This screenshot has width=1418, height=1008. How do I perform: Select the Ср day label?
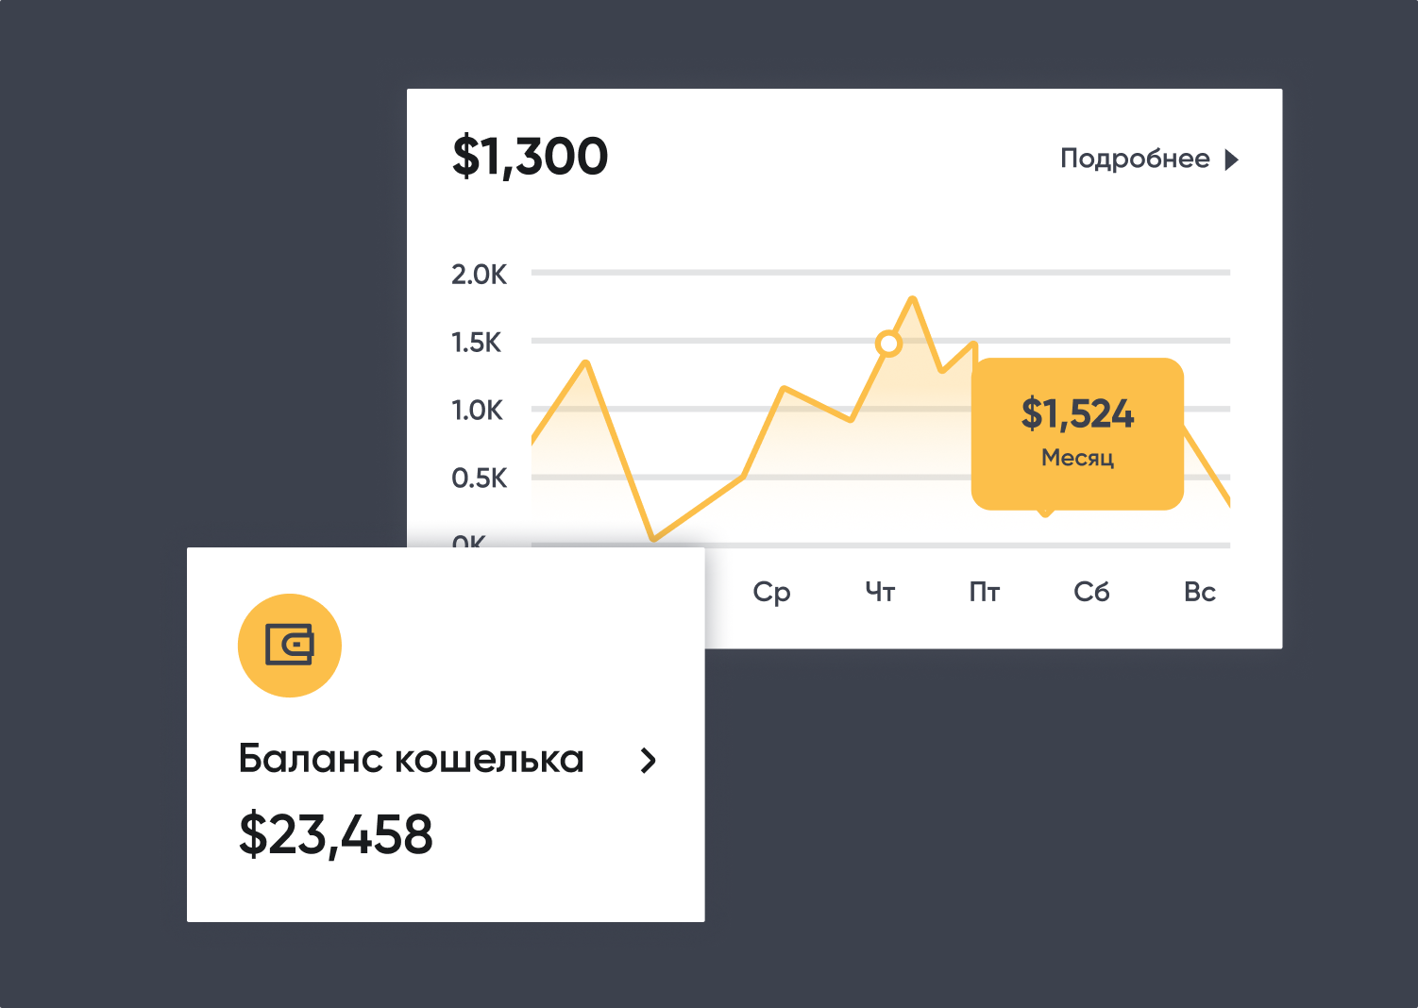(x=771, y=593)
